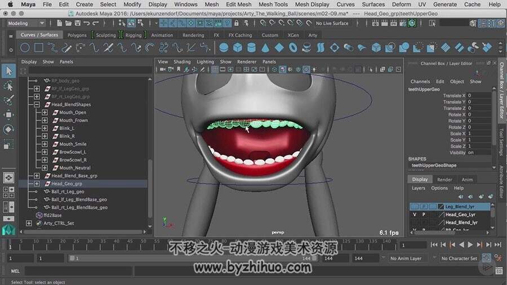
Task: Click the new scene icon
Action: (60, 23)
